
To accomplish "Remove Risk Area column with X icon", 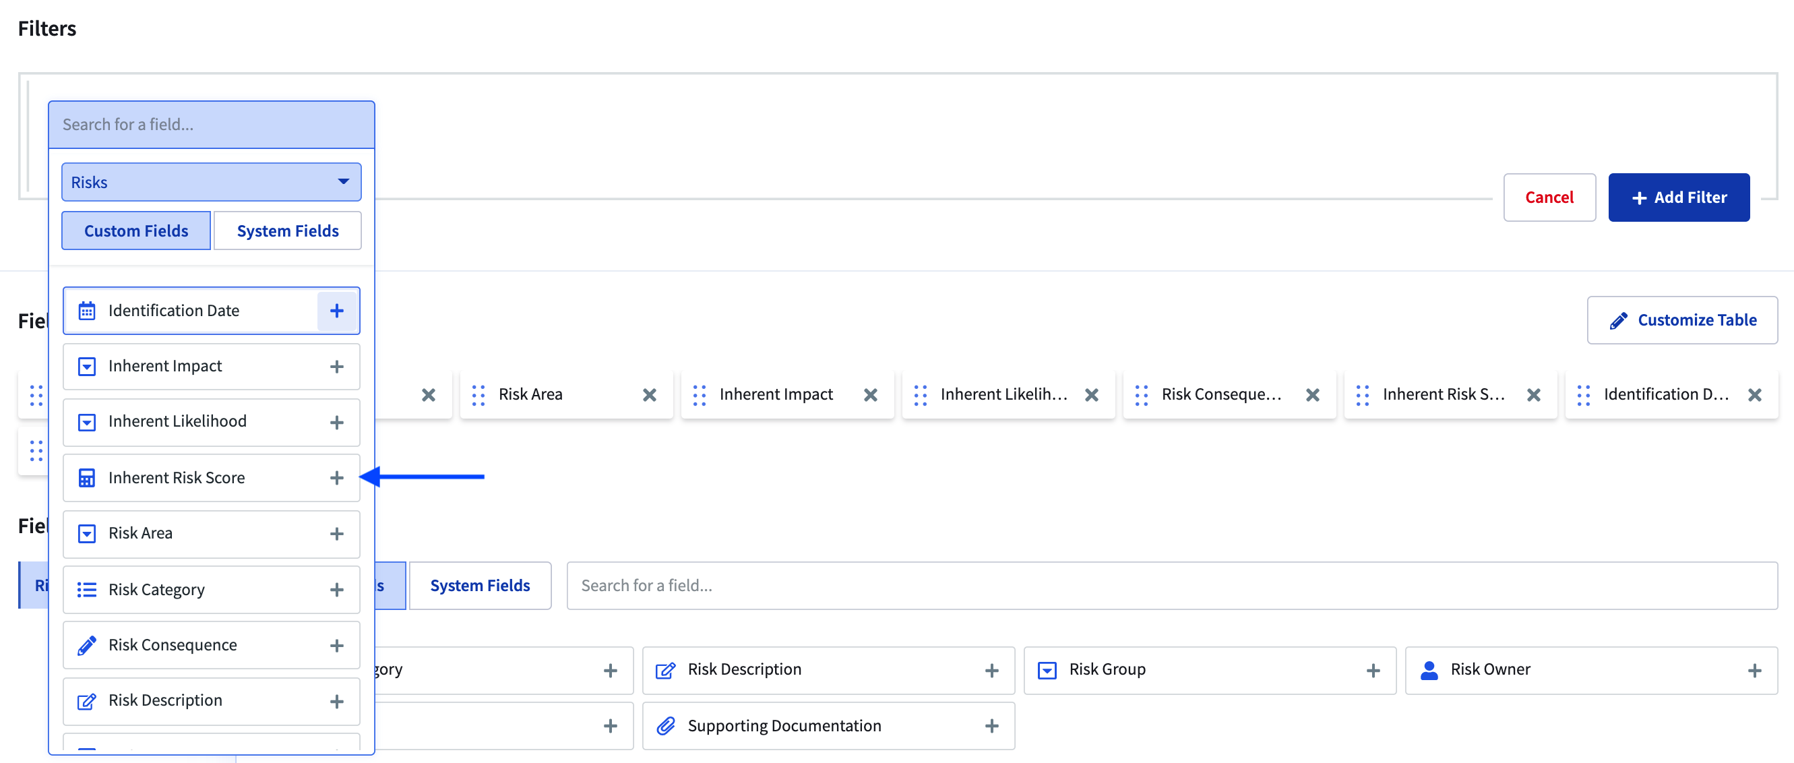I will pyautogui.click(x=649, y=395).
